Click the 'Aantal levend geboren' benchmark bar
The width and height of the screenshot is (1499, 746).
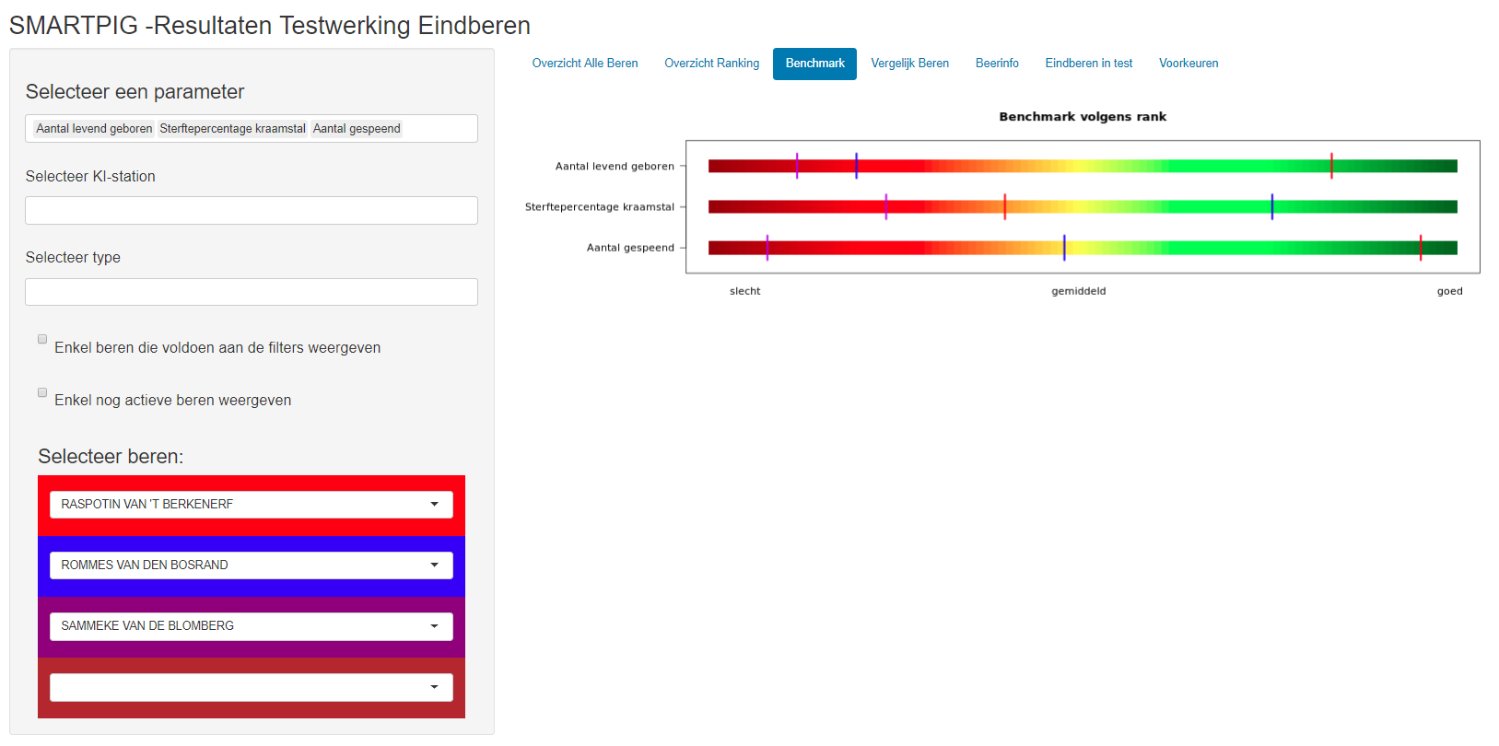coord(1083,167)
